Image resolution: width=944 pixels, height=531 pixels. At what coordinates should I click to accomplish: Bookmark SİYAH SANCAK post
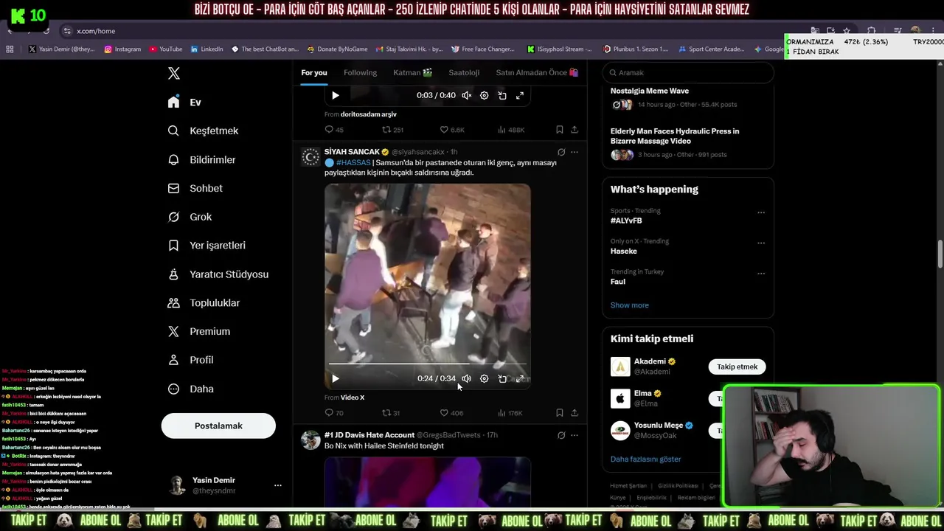point(559,413)
